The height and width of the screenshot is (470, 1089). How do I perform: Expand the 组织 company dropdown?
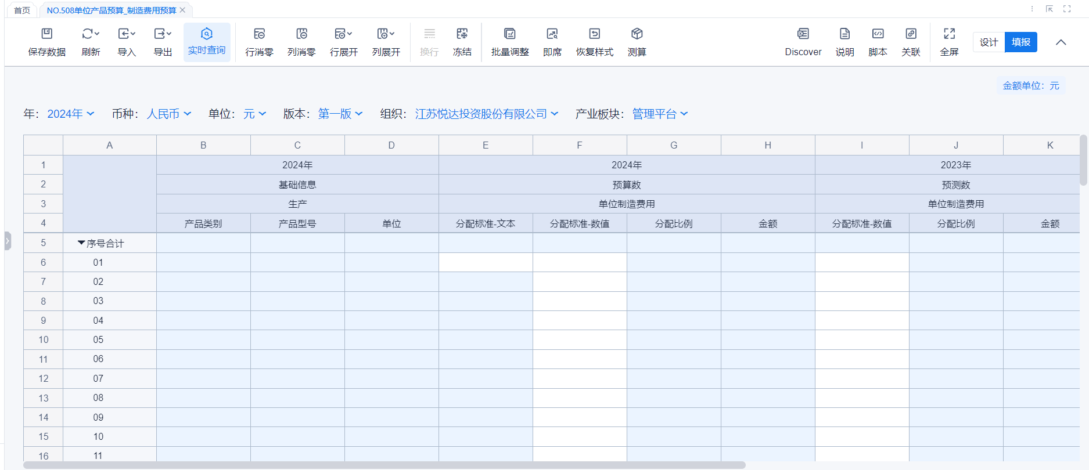(486, 114)
